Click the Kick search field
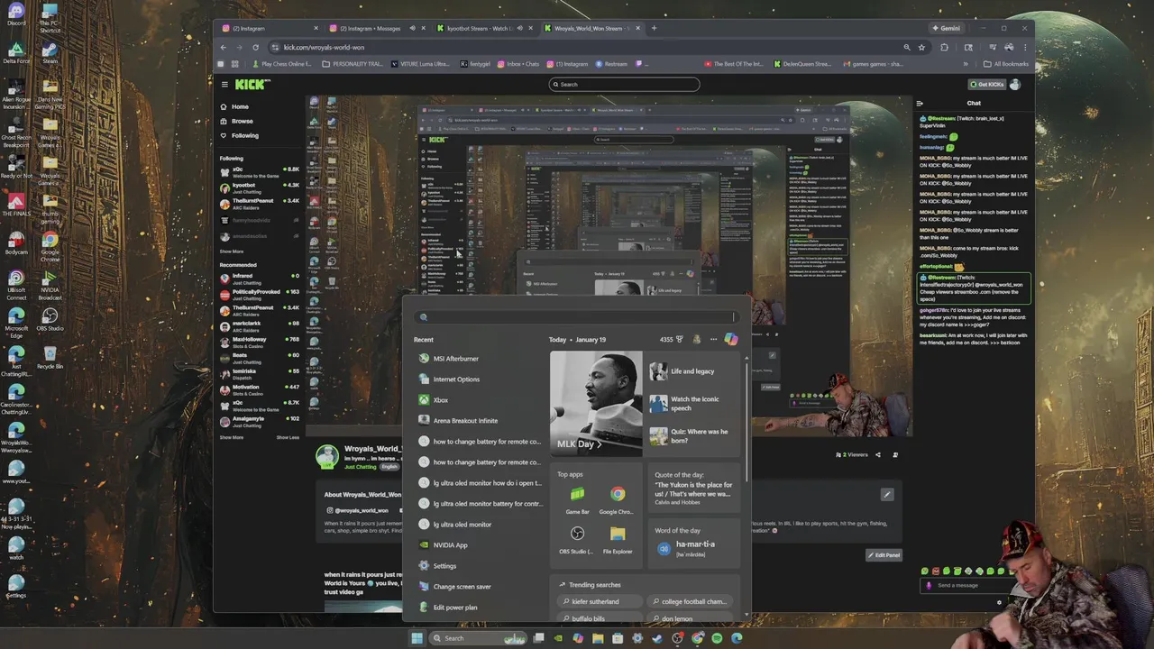This screenshot has height=649, width=1154. click(624, 84)
